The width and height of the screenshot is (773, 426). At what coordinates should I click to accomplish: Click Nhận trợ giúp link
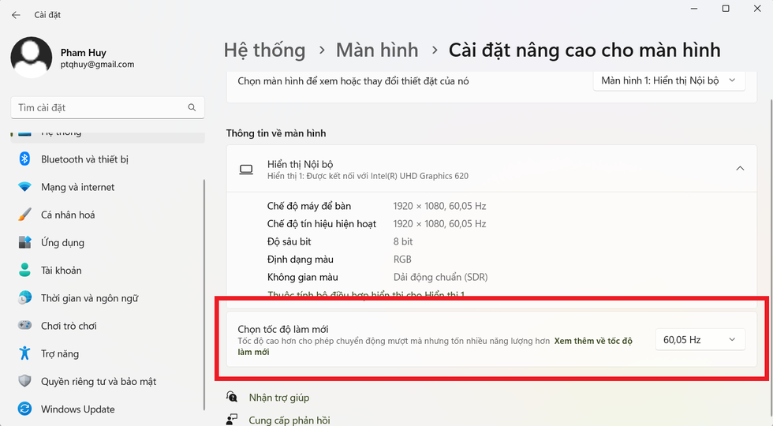coord(279,398)
